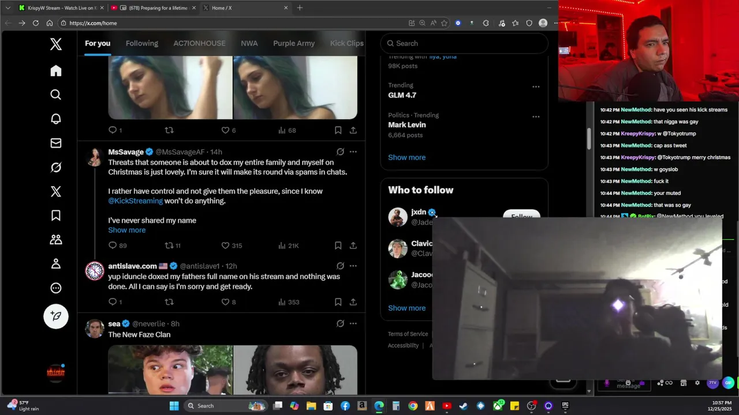Click the X logo at sidebar top
The width and height of the screenshot is (739, 415).
tap(56, 44)
